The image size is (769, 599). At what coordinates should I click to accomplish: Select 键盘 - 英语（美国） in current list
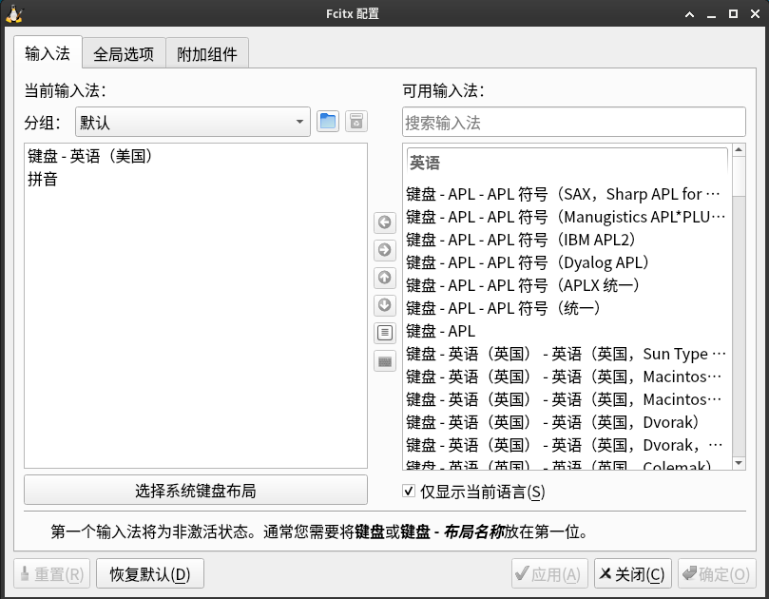coord(196,156)
